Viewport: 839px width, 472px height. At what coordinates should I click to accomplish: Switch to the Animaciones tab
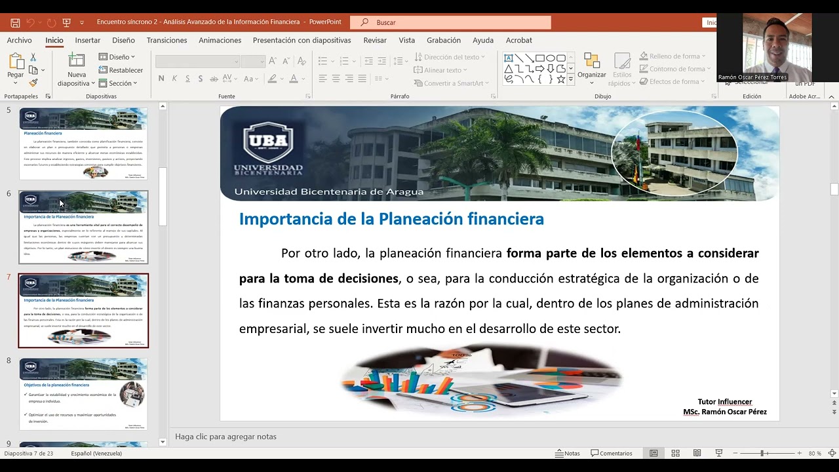coord(220,40)
